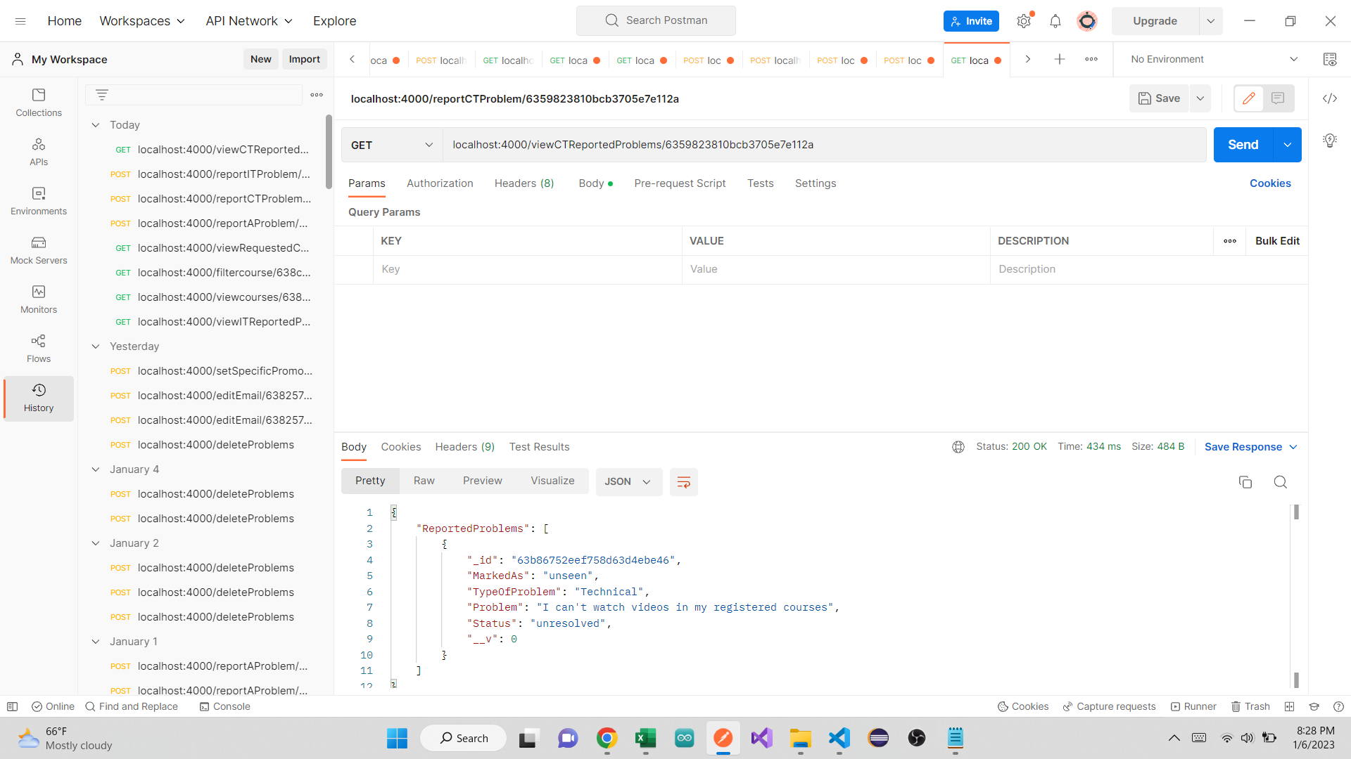
Task: Open the Pre-request Script tab
Action: point(680,183)
